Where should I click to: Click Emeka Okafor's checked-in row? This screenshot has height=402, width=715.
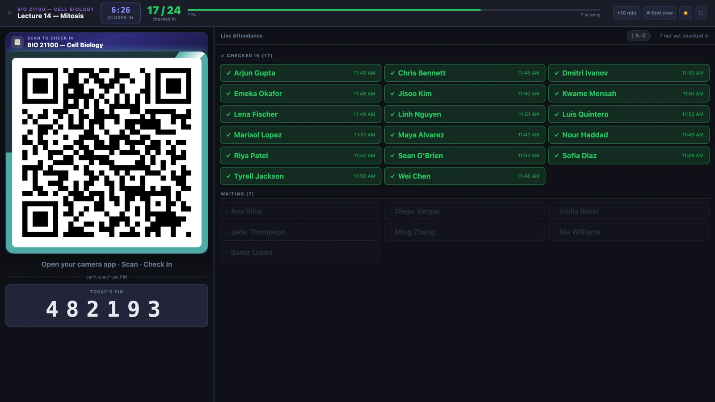pyautogui.click(x=300, y=94)
